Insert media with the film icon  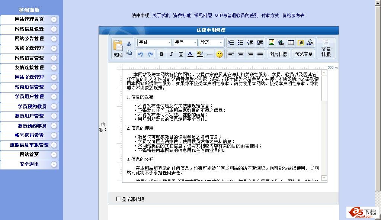(x=301, y=42)
